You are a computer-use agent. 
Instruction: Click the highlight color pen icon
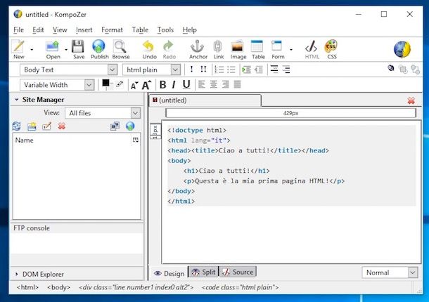(x=120, y=84)
